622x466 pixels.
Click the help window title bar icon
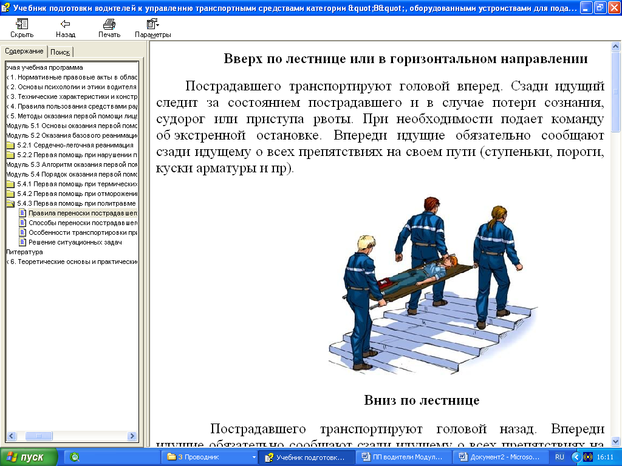click(5, 7)
